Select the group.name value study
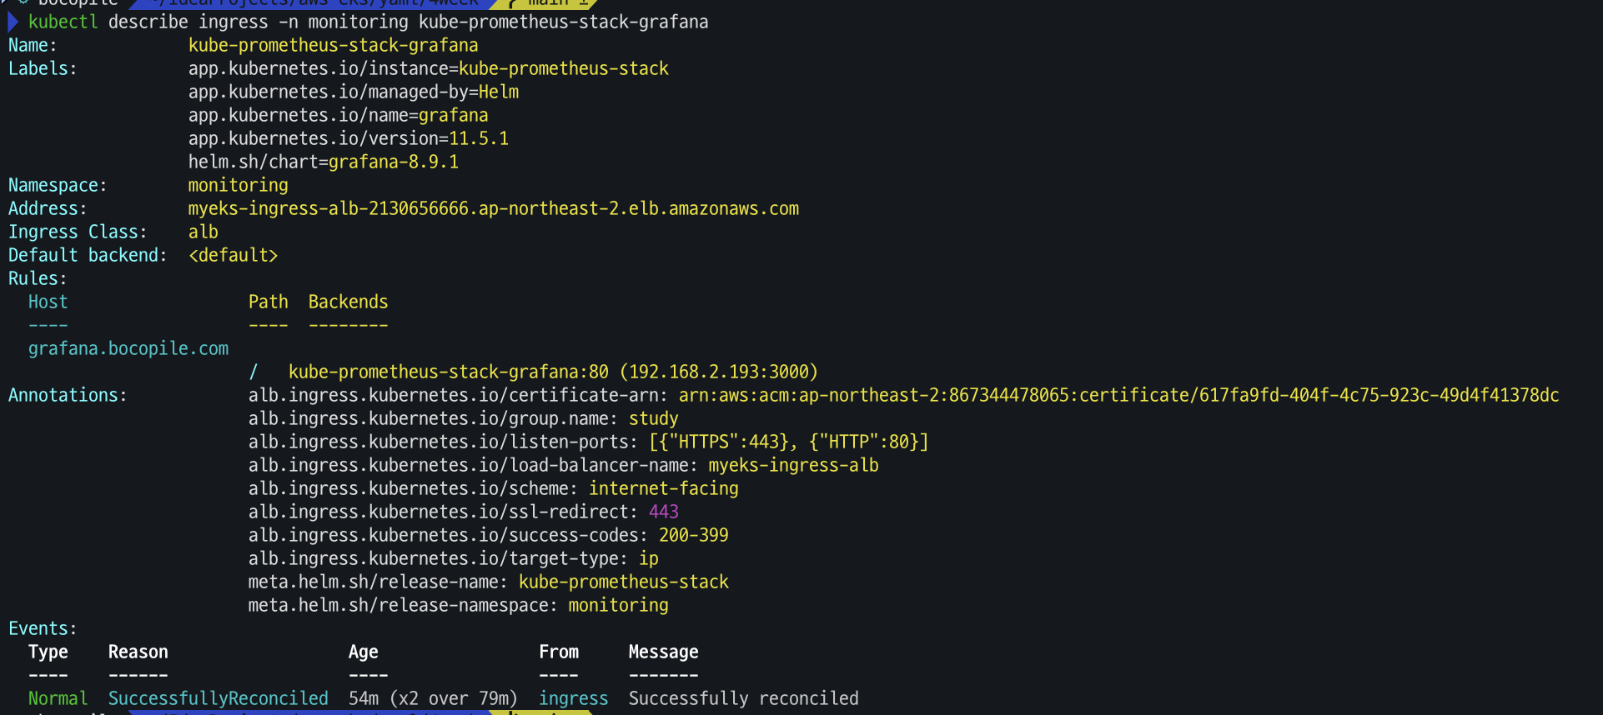 (x=654, y=418)
